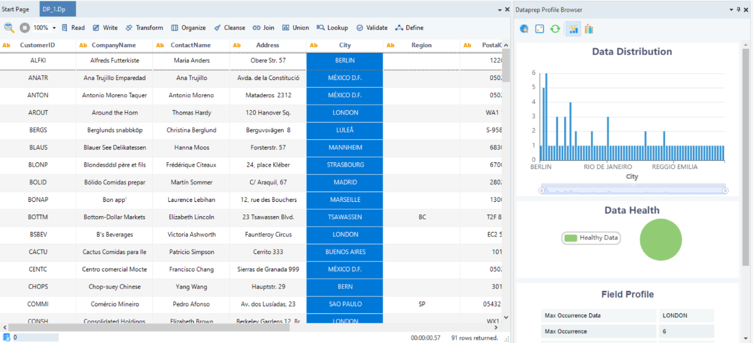Select the colored bar chart icon

tap(589, 29)
